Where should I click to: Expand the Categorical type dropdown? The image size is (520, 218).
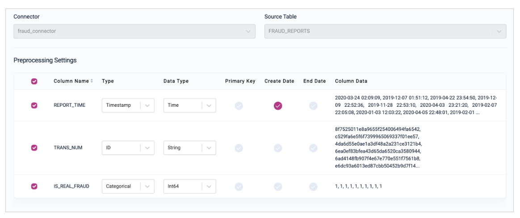[128, 186]
